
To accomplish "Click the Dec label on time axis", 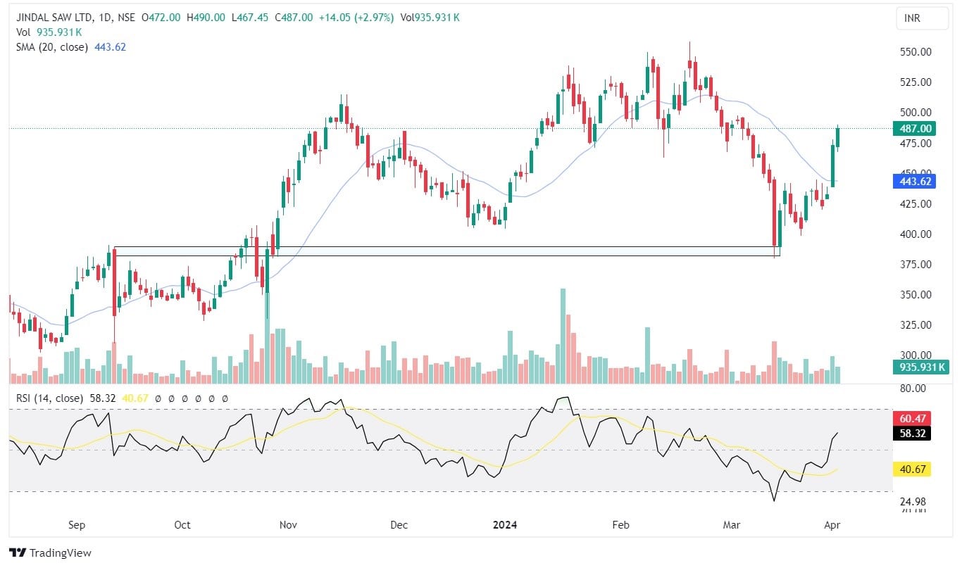I will [x=399, y=525].
